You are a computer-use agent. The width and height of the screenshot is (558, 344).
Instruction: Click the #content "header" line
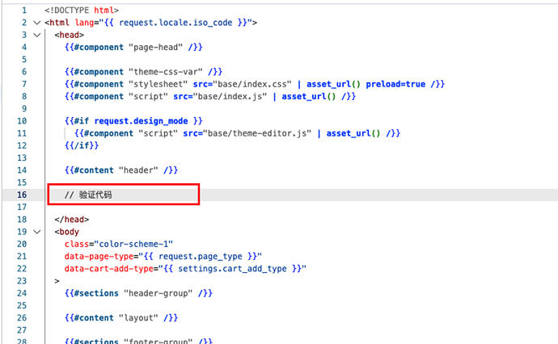point(121,170)
